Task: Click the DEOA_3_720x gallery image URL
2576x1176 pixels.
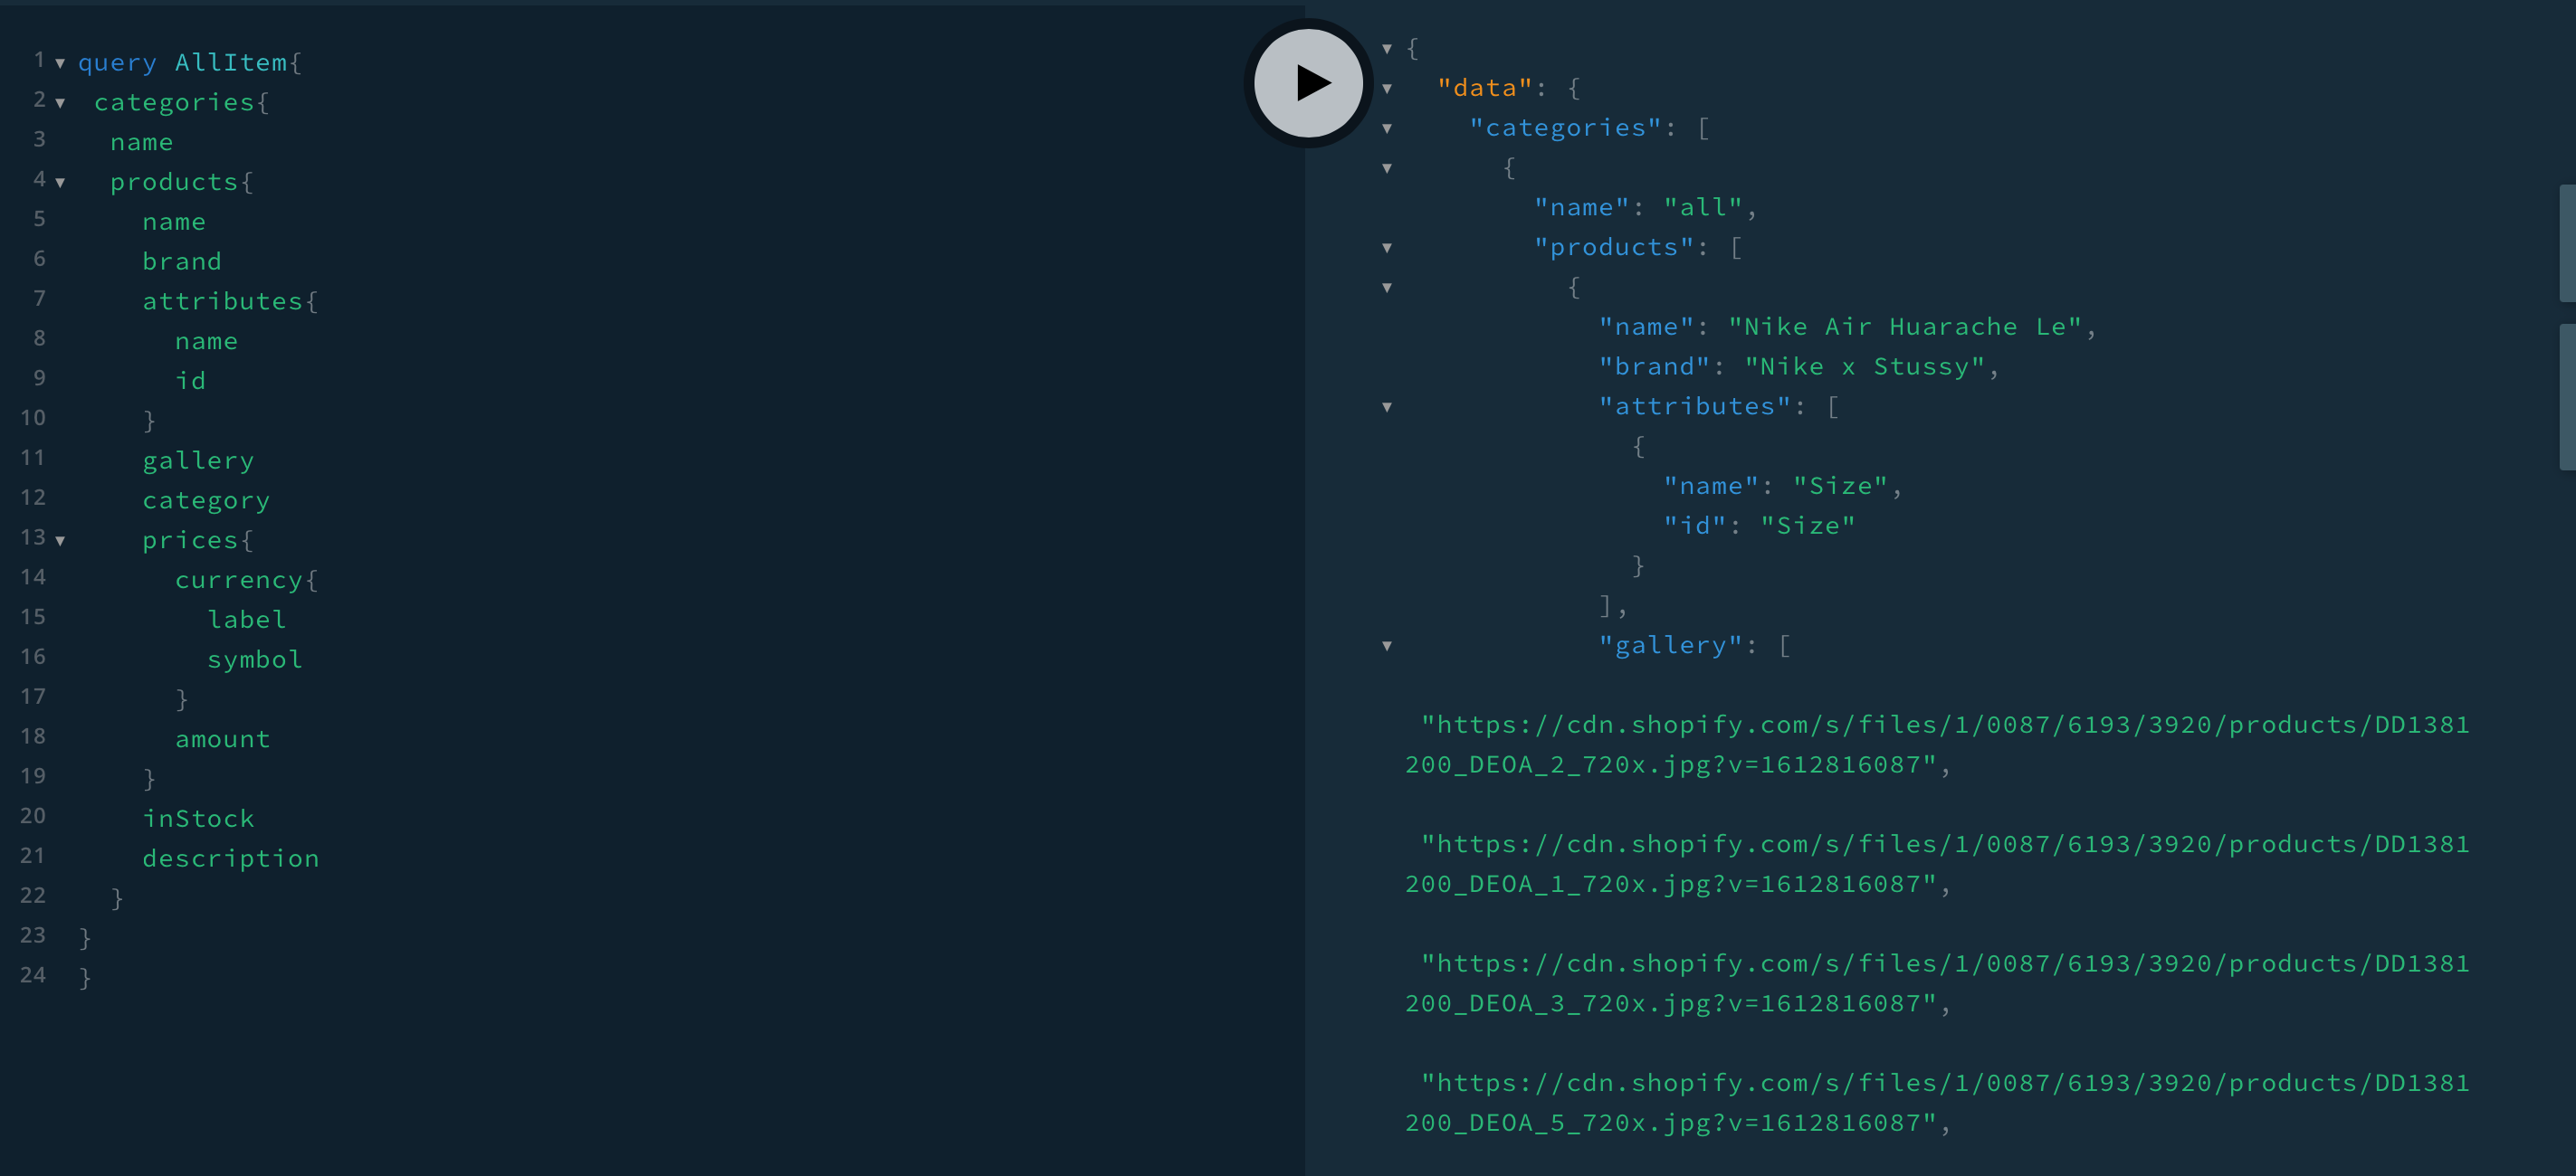Action: 1937,983
